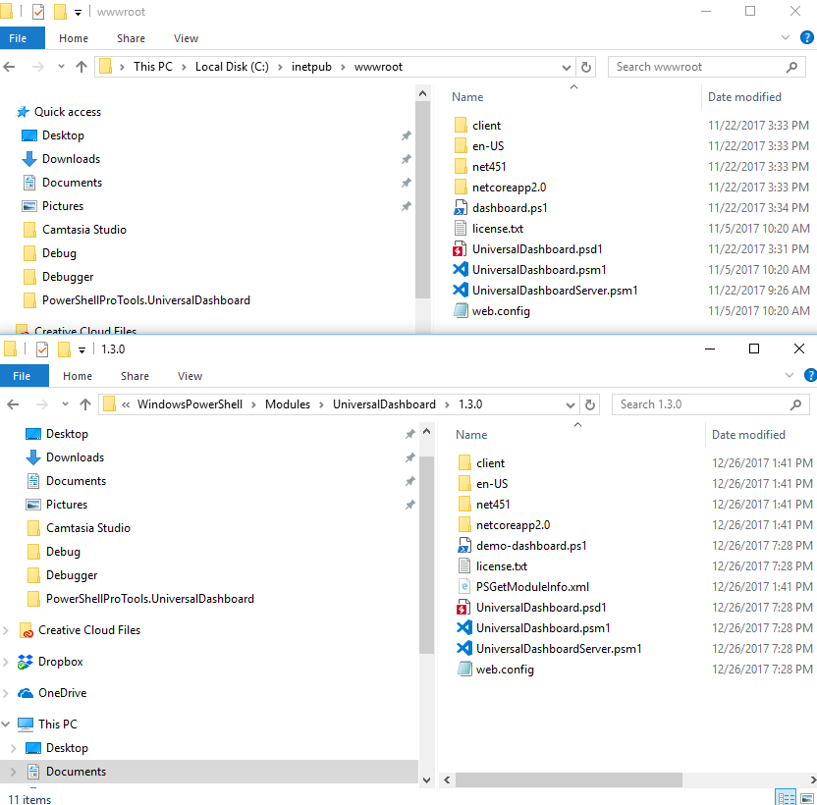This screenshot has width=817, height=805.
Task: Click the Back arrow in the wwwroot window
Action: [11, 67]
